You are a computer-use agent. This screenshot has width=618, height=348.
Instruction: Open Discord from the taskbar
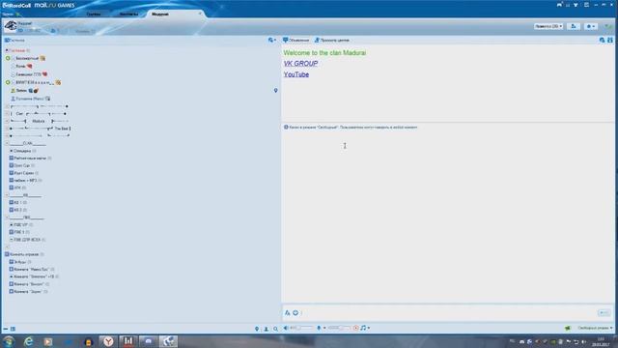[x=148, y=341]
